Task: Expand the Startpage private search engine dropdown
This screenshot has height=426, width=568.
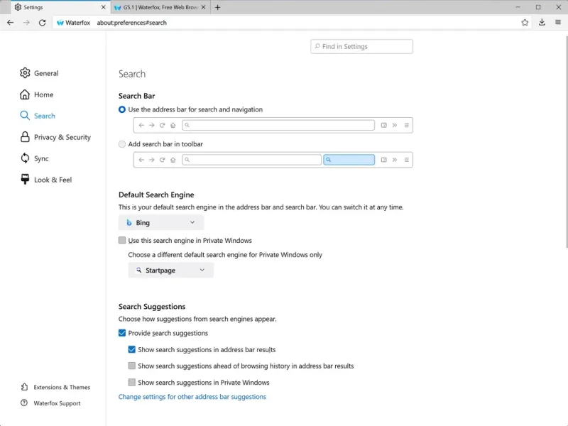Action: pyautogui.click(x=170, y=271)
